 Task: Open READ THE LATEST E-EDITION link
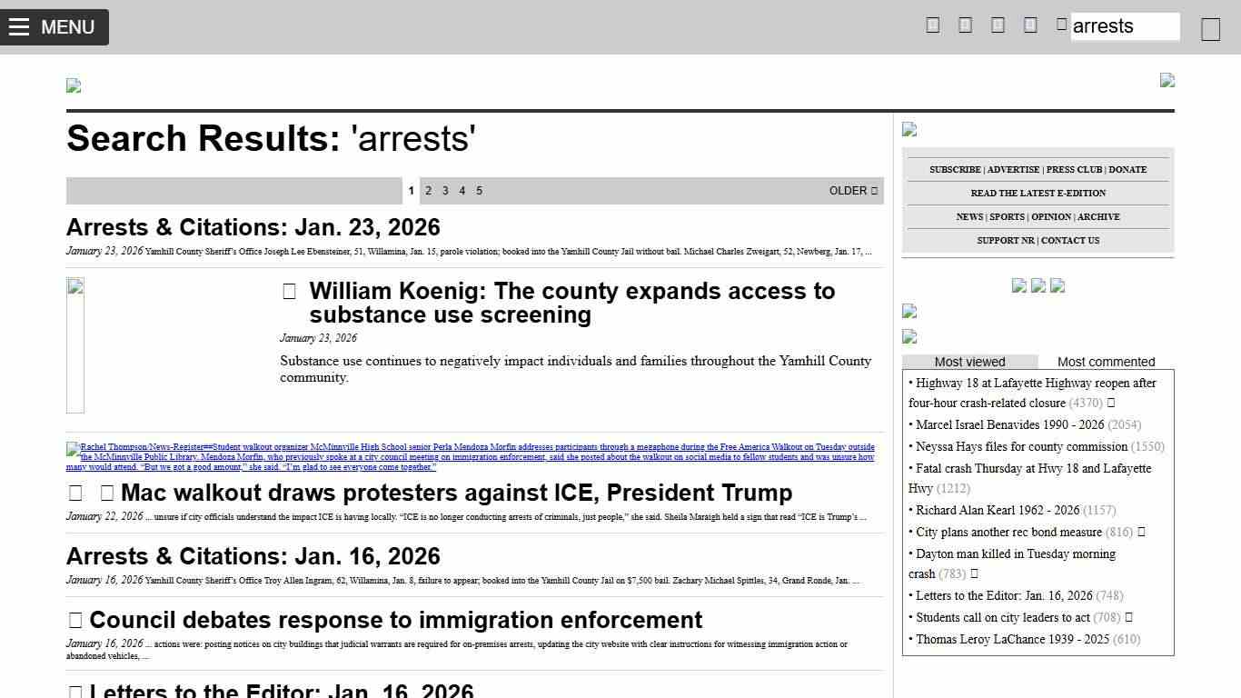1037,194
